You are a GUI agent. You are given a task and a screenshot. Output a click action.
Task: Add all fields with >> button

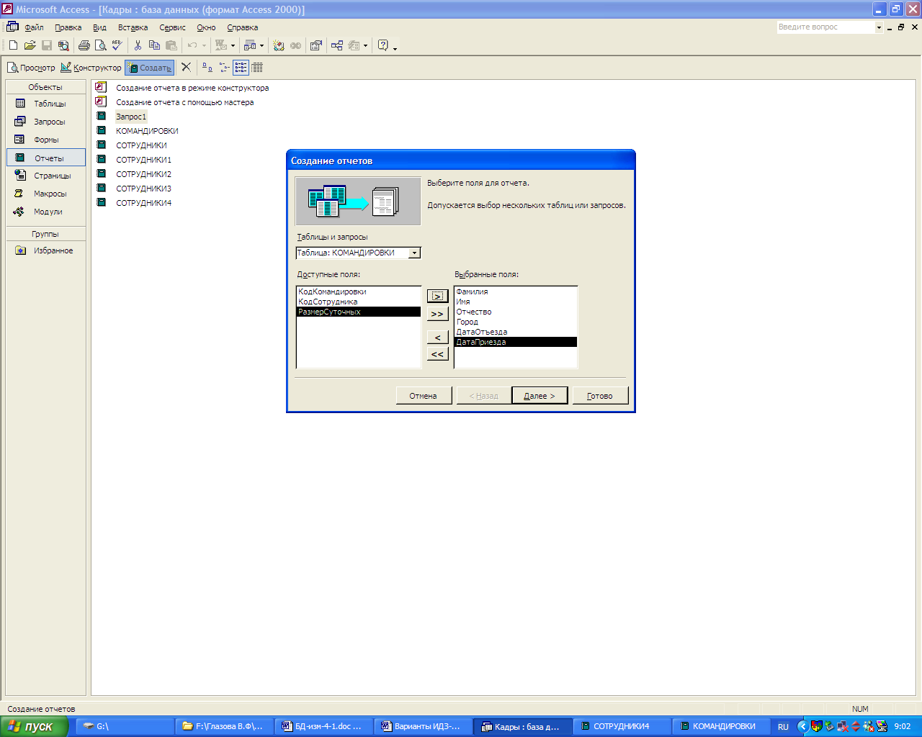pos(437,314)
